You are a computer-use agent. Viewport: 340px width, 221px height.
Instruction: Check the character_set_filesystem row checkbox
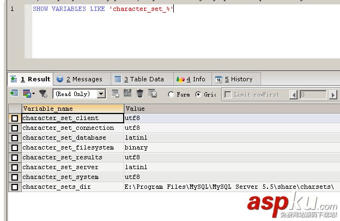click(x=15, y=148)
